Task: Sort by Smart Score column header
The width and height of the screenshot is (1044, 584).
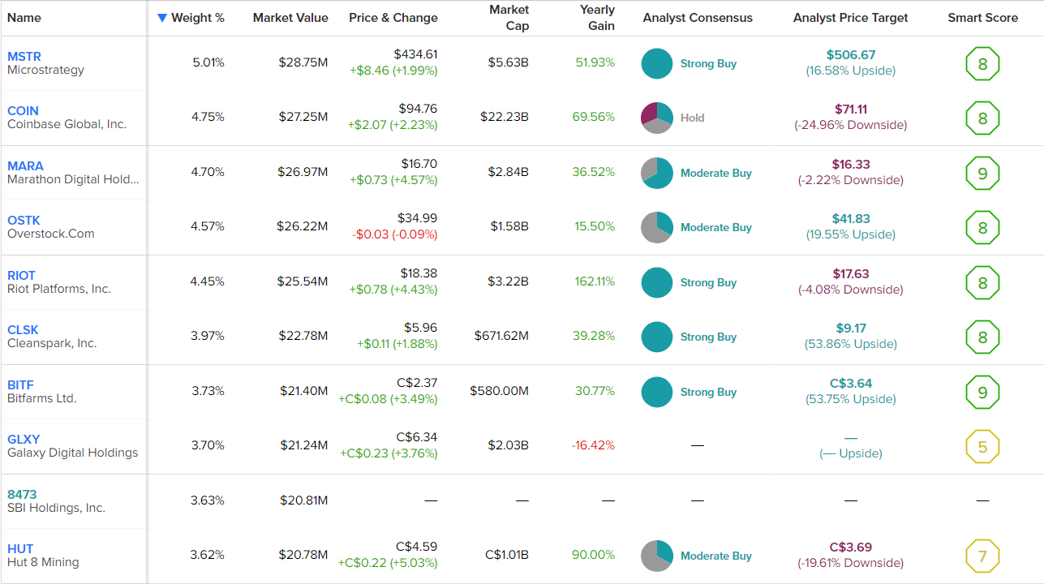Action: click(982, 18)
